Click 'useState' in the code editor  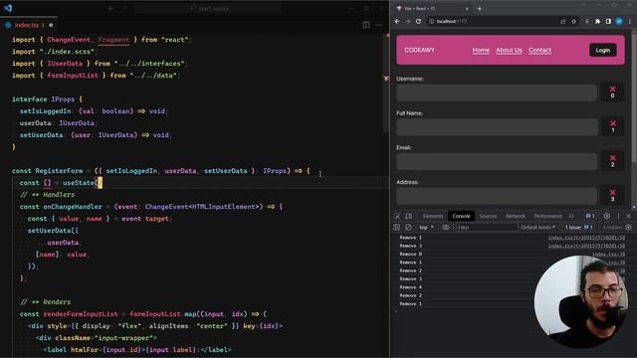[x=79, y=183]
